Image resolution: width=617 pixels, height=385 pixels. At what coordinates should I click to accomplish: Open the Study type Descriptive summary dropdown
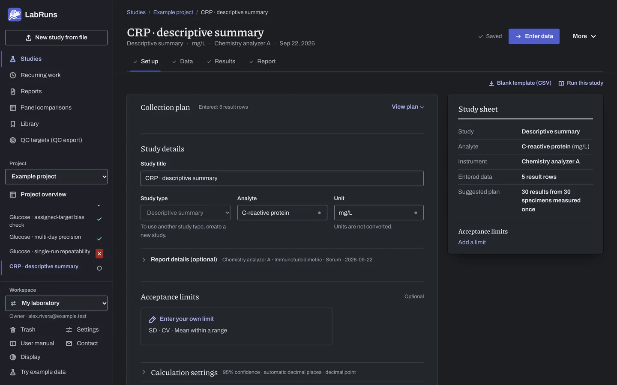(186, 213)
